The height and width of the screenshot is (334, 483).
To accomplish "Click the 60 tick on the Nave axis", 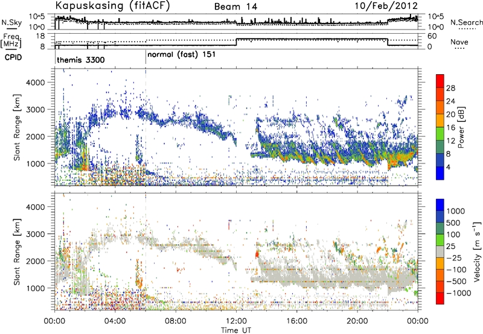I will [432, 36].
